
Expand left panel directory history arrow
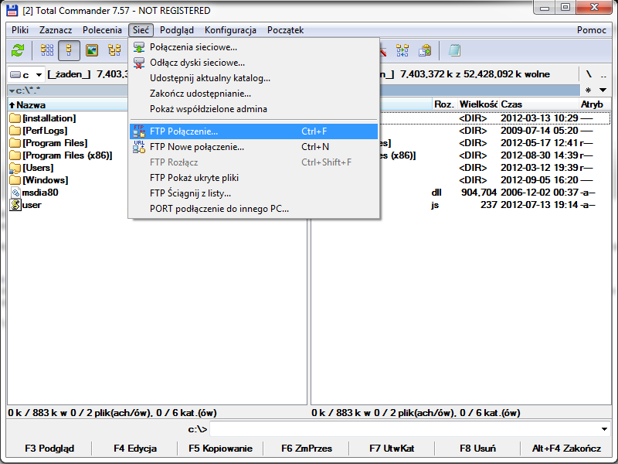point(12,90)
